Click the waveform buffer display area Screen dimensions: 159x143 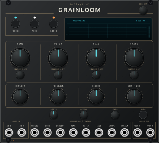pyautogui.click(x=108, y=31)
